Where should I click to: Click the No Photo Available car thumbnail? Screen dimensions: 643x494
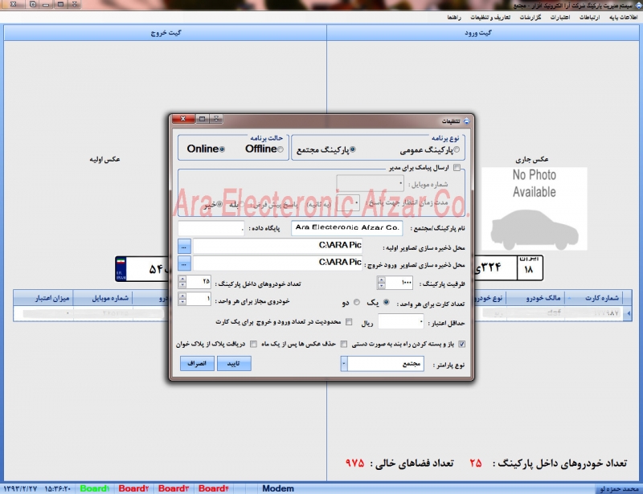534,209
